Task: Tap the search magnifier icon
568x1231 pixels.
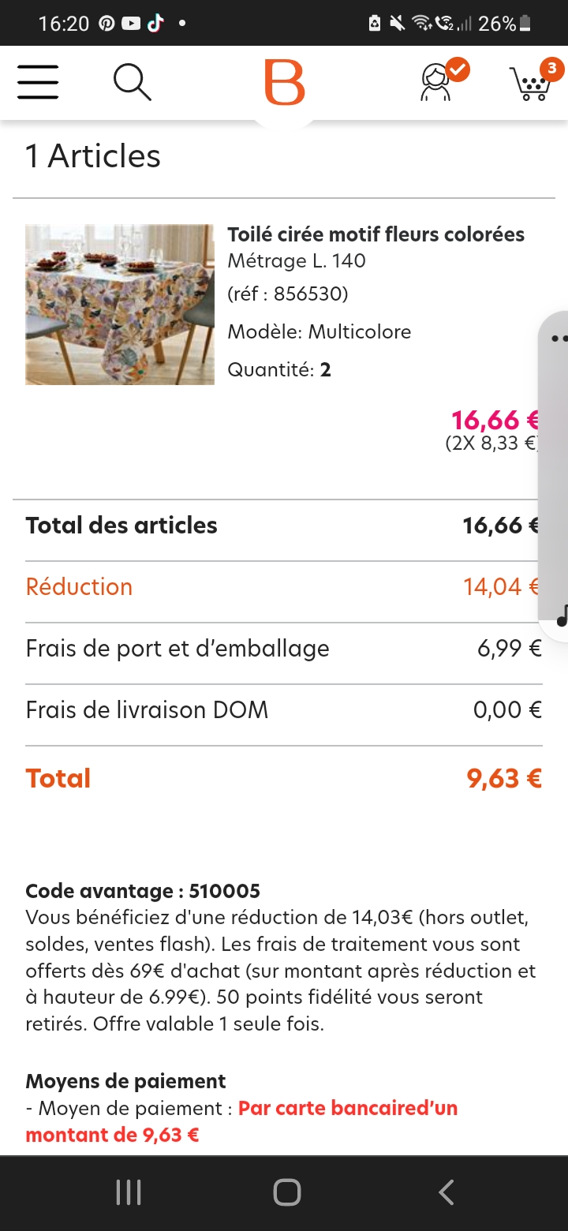Action: pyautogui.click(x=132, y=82)
